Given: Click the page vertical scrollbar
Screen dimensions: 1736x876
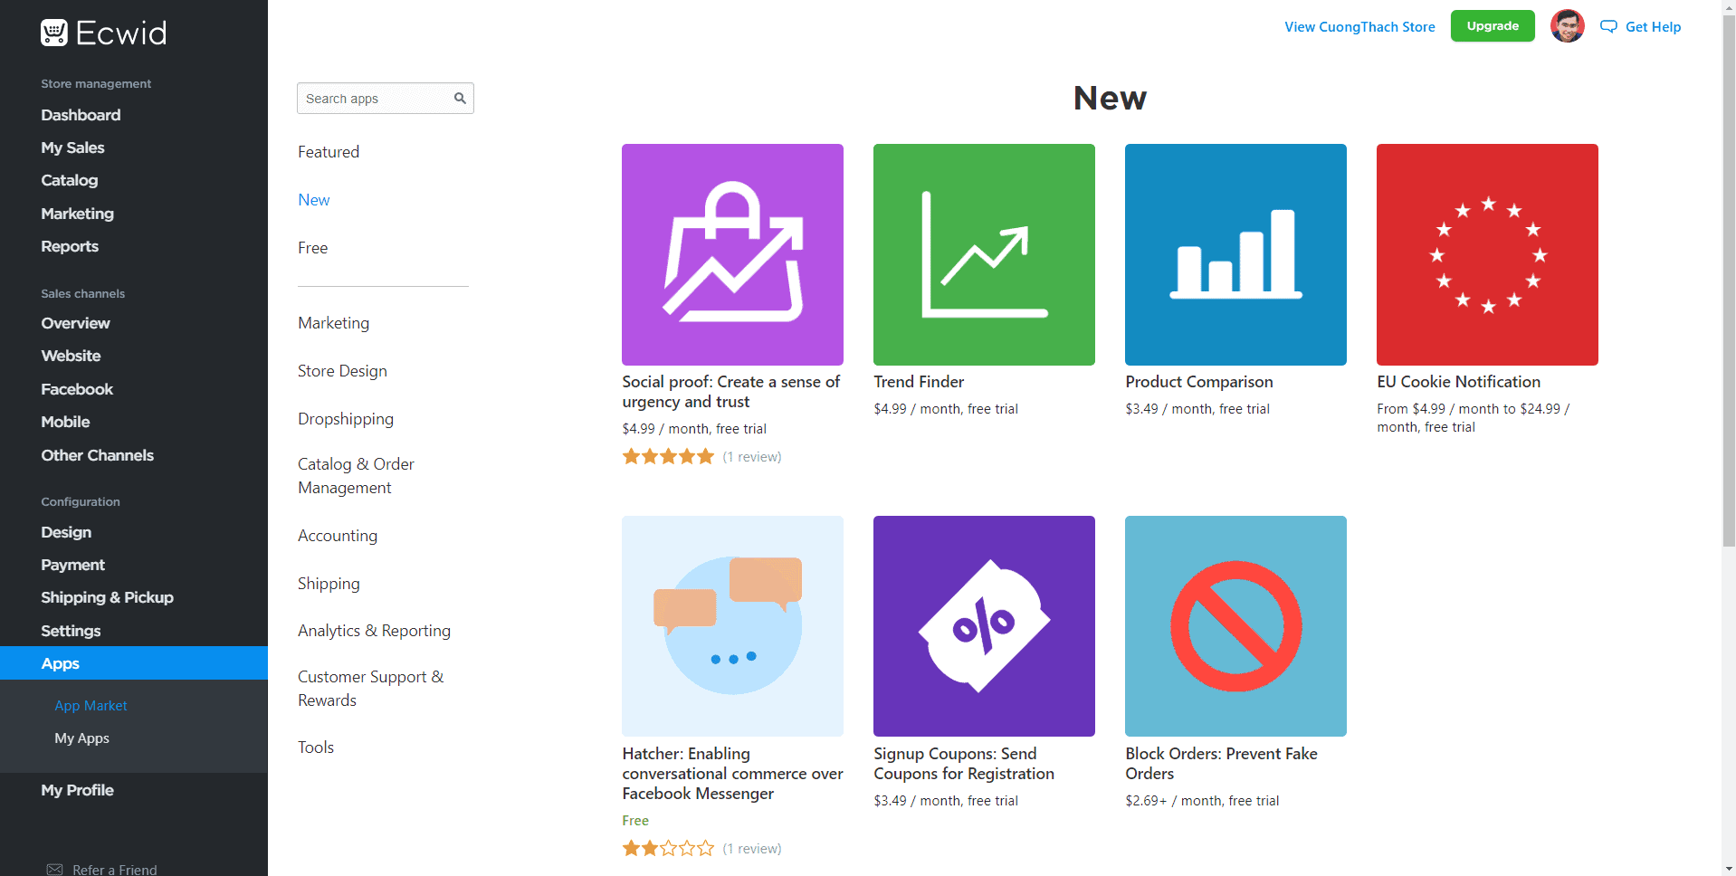Looking at the screenshot, I should click(x=1729, y=281).
